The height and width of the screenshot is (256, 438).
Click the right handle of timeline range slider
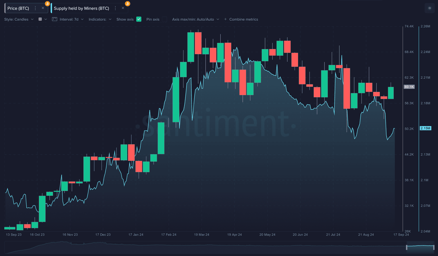coord(433,247)
